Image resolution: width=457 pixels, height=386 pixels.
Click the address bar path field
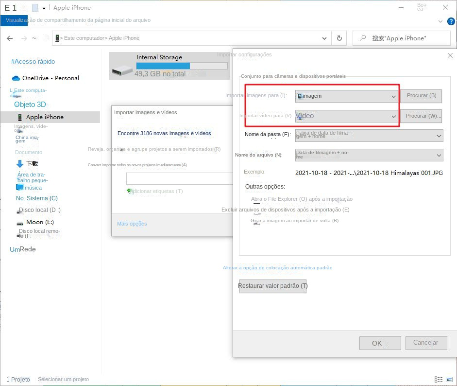pyautogui.click(x=192, y=38)
